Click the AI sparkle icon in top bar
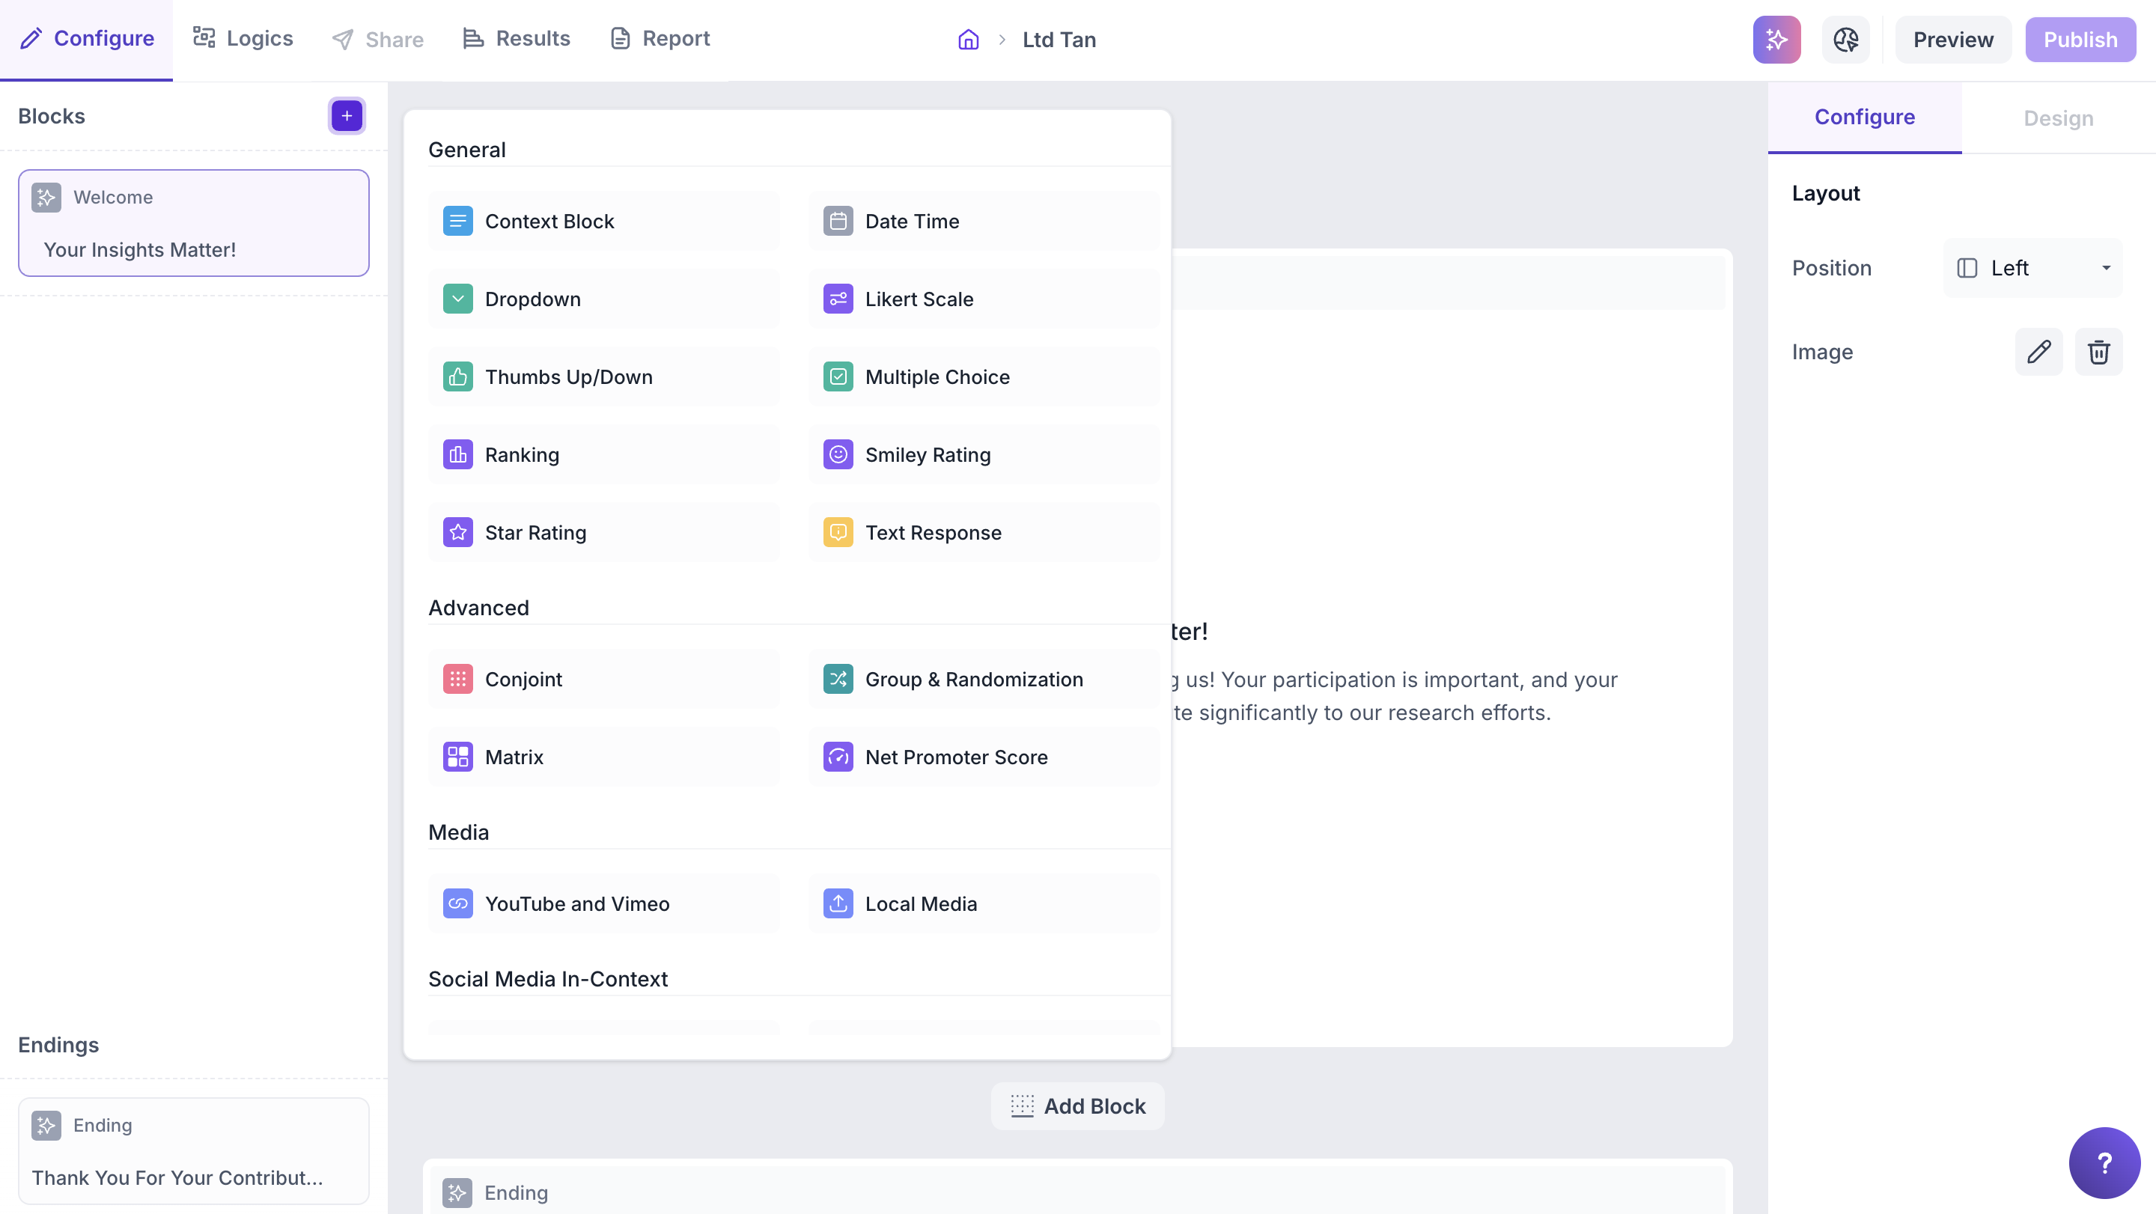2156x1214 pixels. (1776, 40)
